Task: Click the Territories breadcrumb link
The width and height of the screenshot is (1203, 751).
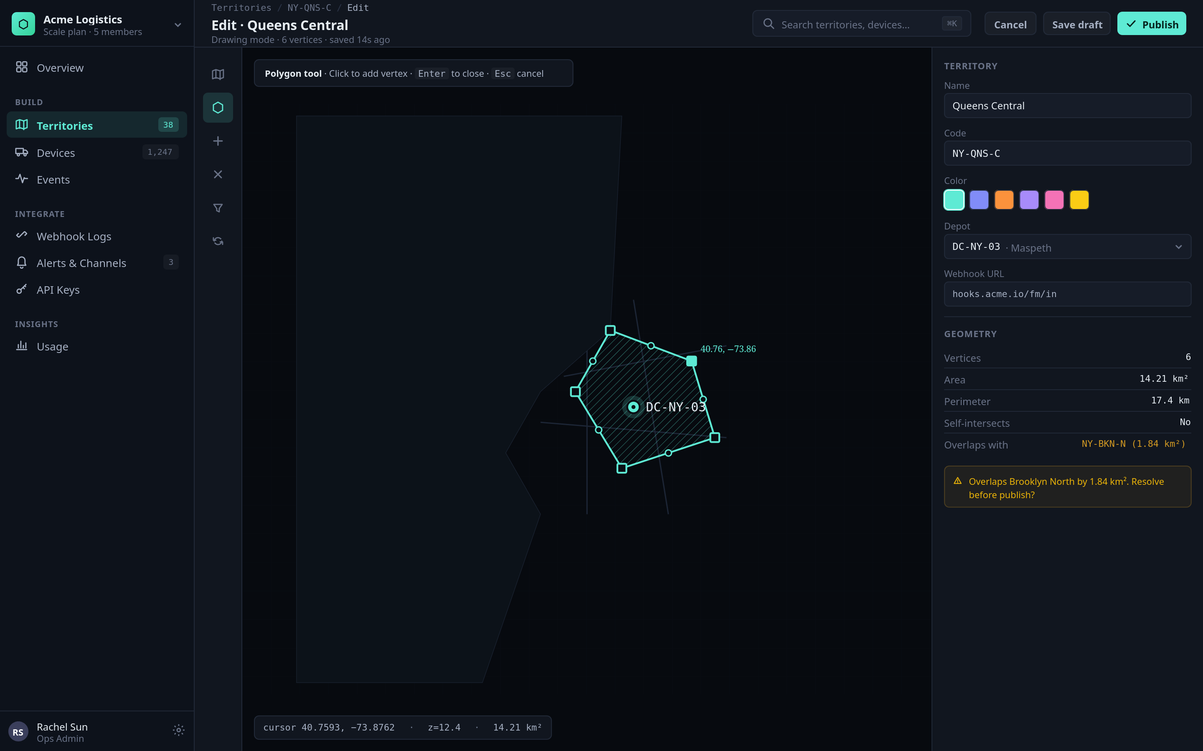Action: (x=241, y=8)
